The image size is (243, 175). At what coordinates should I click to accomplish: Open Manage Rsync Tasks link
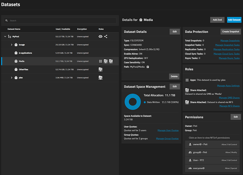tap(229, 58)
